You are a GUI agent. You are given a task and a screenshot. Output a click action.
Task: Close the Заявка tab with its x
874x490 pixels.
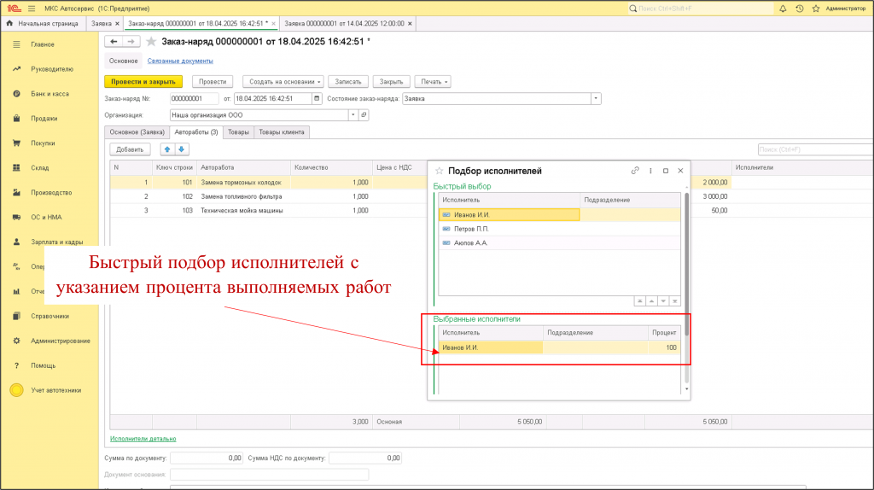pyautogui.click(x=117, y=23)
